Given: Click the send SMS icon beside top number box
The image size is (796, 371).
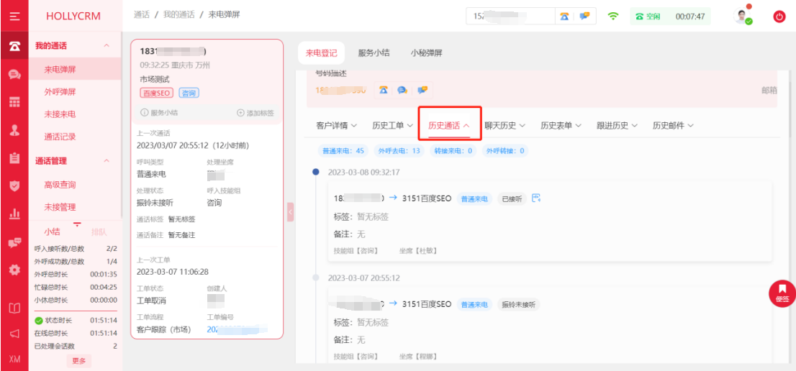Looking at the screenshot, I should tap(585, 17).
